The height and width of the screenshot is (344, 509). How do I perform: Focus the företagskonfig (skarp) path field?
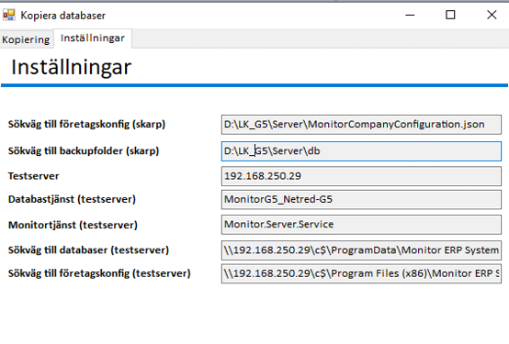[361, 125]
